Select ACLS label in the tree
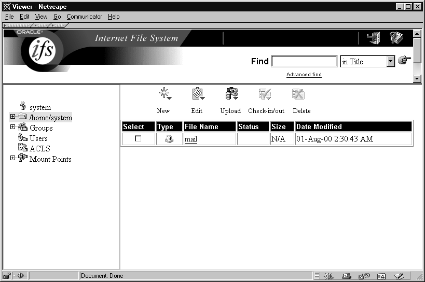This screenshot has width=425, height=282. click(40, 149)
